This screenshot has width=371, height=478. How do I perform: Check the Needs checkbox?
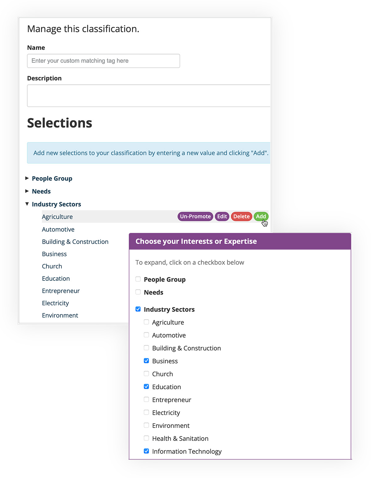(x=138, y=292)
